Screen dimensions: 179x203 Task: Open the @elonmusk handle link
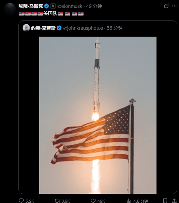(70, 6)
